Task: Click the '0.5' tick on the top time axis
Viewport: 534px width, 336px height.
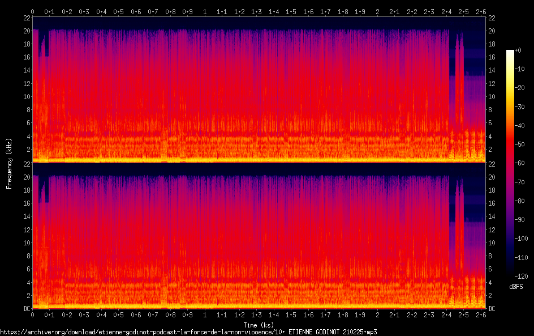Action: coord(119,11)
